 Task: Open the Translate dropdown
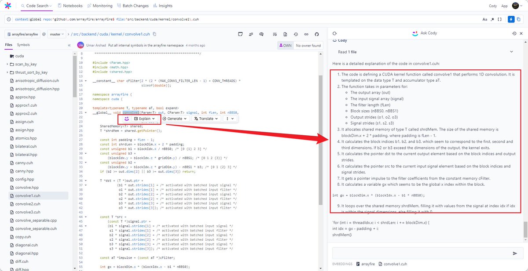point(206,119)
